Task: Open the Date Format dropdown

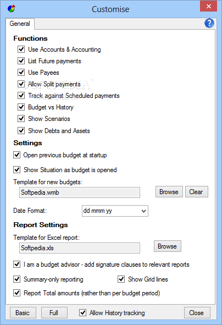Action: click(x=115, y=211)
